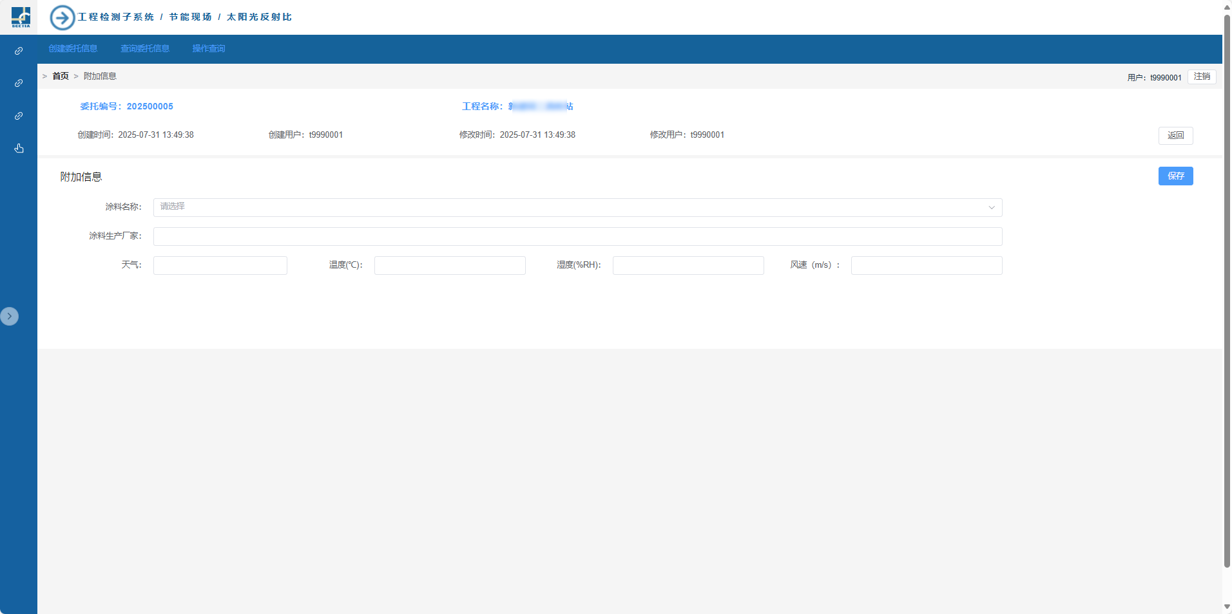Click the 天气 text field
Image resolution: width=1232 pixels, height=614 pixels.
[220, 265]
